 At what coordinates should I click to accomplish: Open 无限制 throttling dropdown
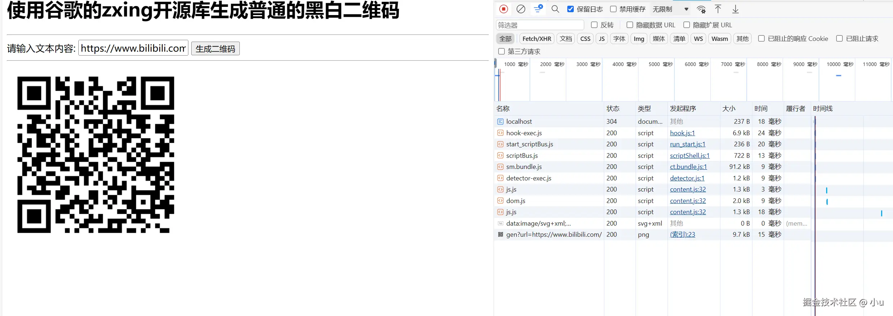[x=670, y=9]
